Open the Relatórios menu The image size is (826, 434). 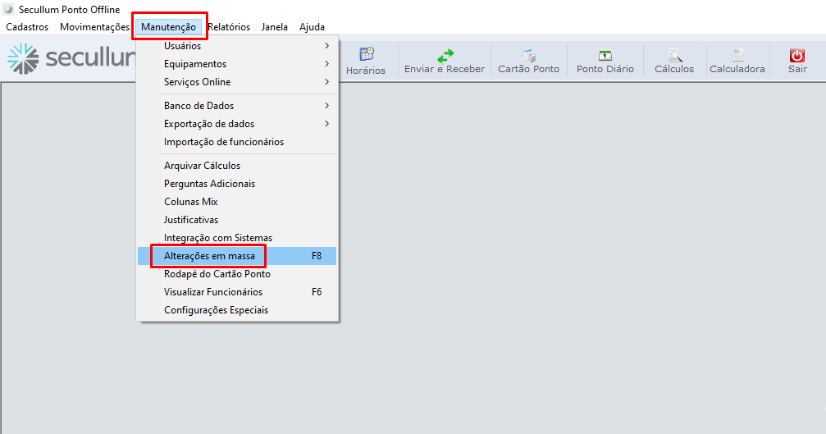click(229, 27)
